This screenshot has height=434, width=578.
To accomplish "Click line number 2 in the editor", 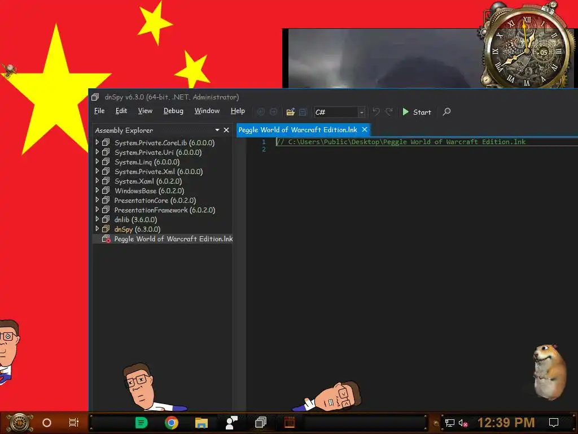I will (x=264, y=149).
